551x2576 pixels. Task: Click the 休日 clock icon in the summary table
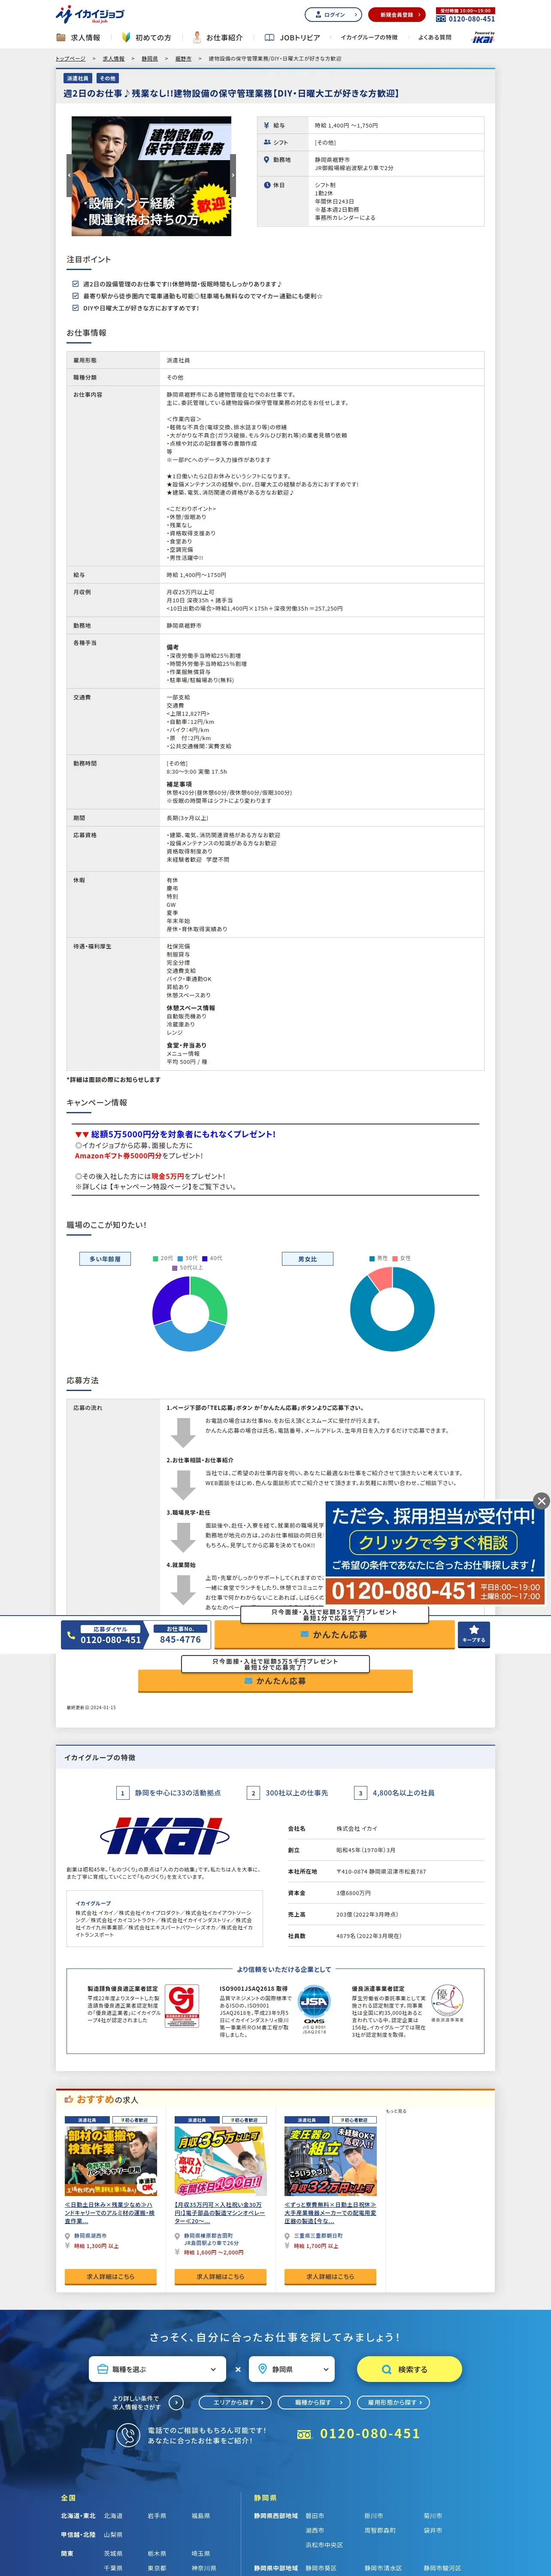click(x=266, y=184)
